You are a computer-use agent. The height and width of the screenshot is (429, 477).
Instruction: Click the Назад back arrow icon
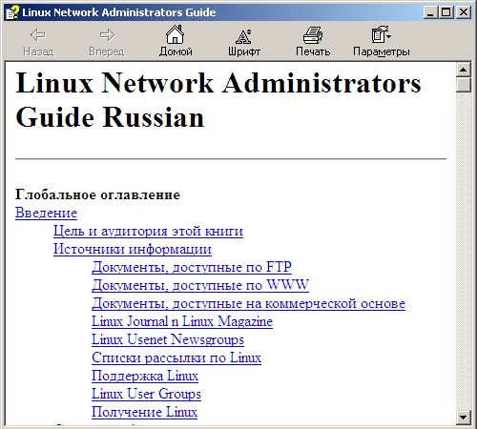click(x=38, y=34)
